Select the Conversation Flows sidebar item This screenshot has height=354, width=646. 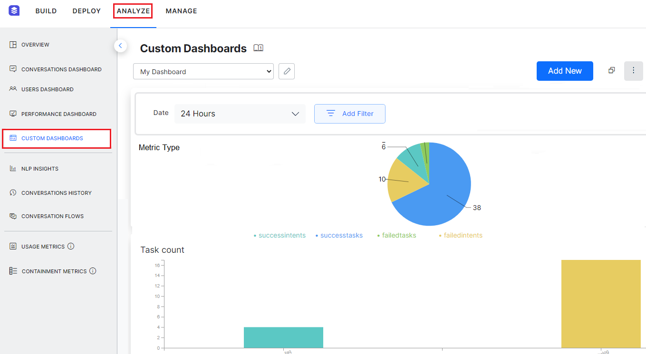coord(52,216)
